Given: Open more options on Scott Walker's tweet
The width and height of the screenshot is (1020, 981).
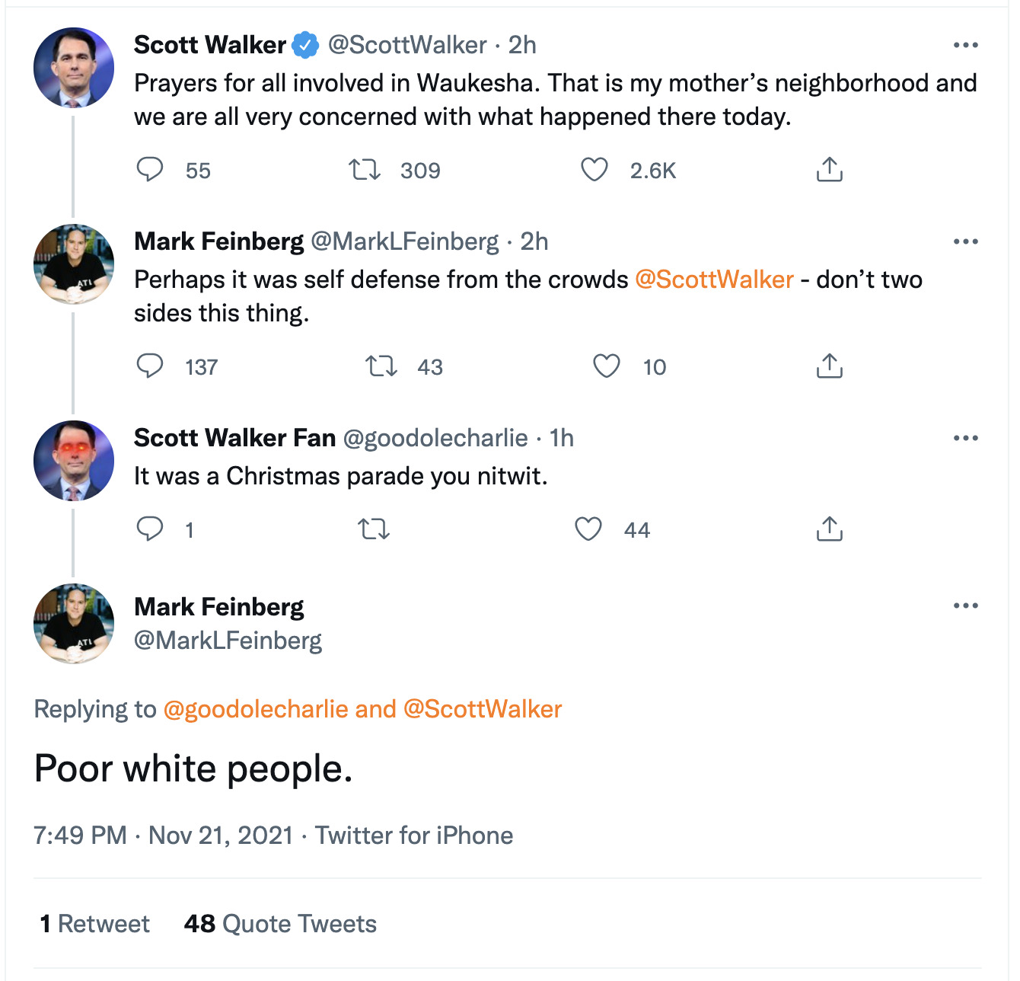Looking at the screenshot, I should click(965, 46).
